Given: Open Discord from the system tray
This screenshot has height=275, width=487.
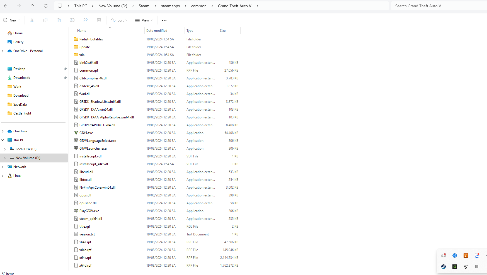Looking at the screenshot, I should pos(443,255).
